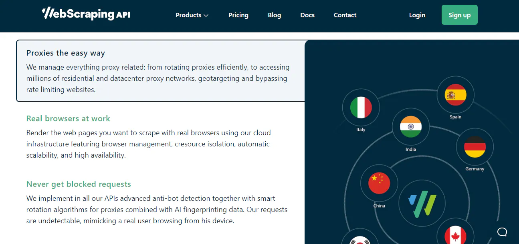Open the Blog section
This screenshot has width=519, height=244.
(x=274, y=15)
